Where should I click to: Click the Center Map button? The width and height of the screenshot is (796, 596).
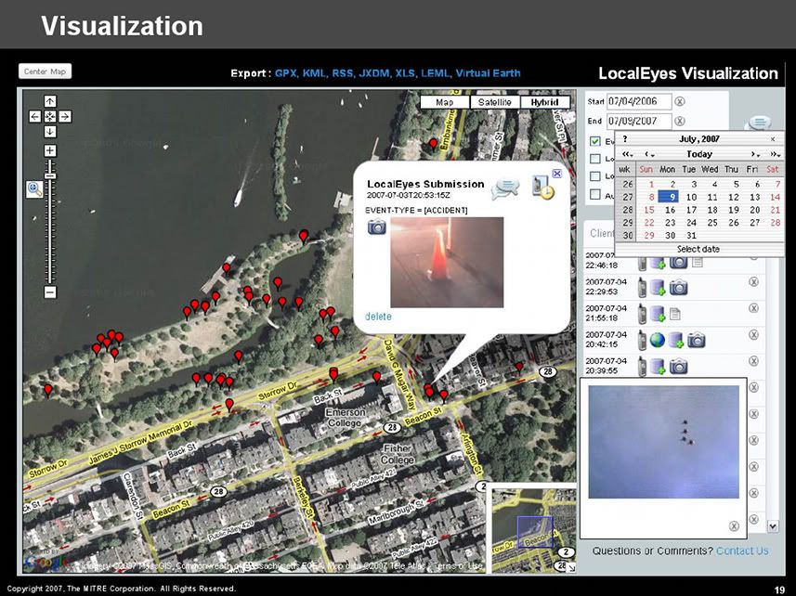(46, 71)
